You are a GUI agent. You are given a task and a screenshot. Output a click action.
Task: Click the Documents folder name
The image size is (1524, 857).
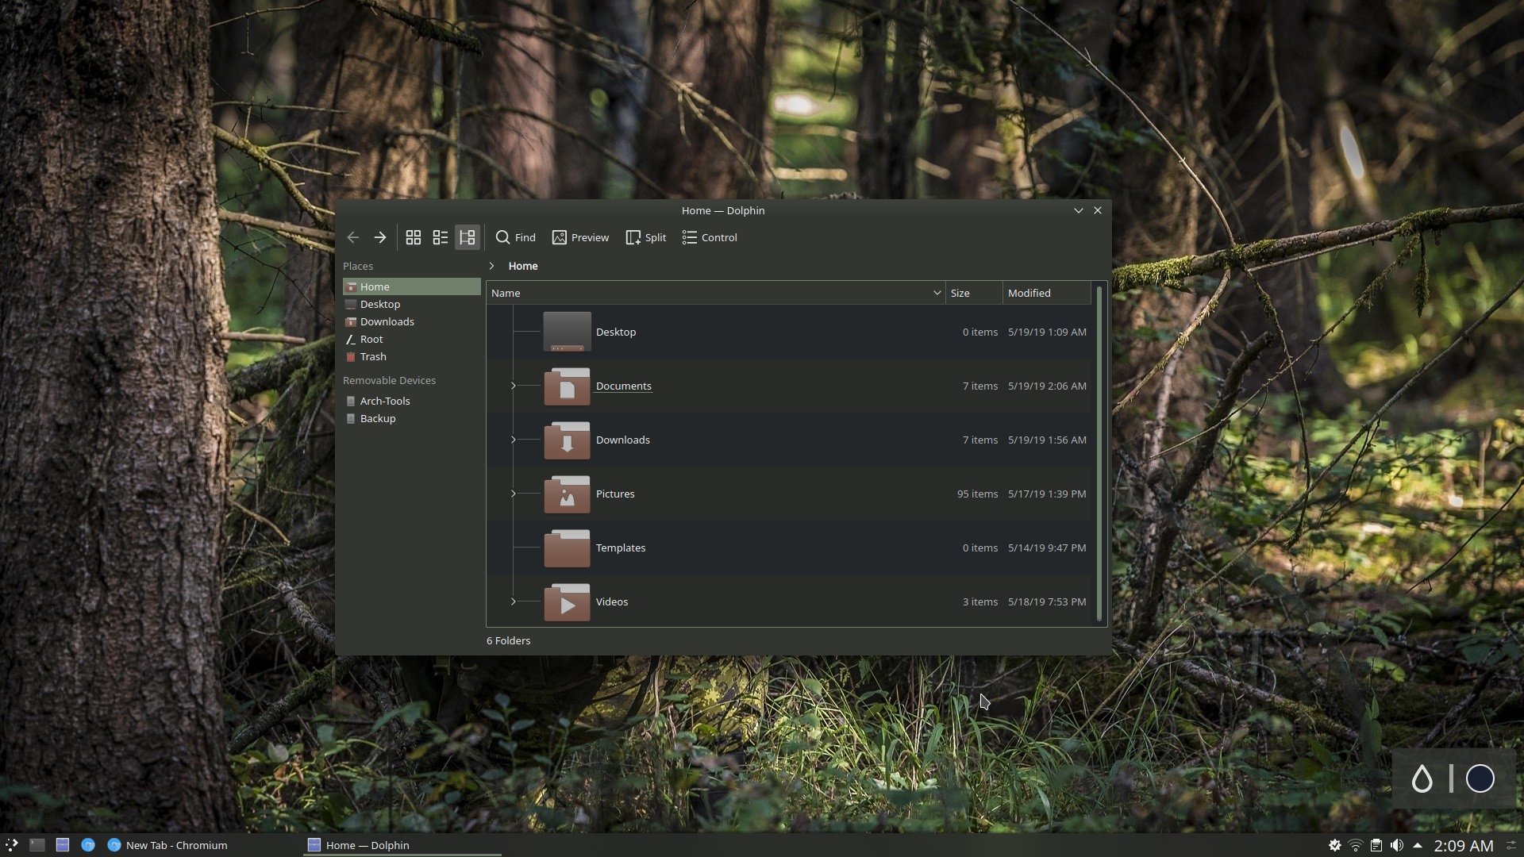tap(624, 386)
